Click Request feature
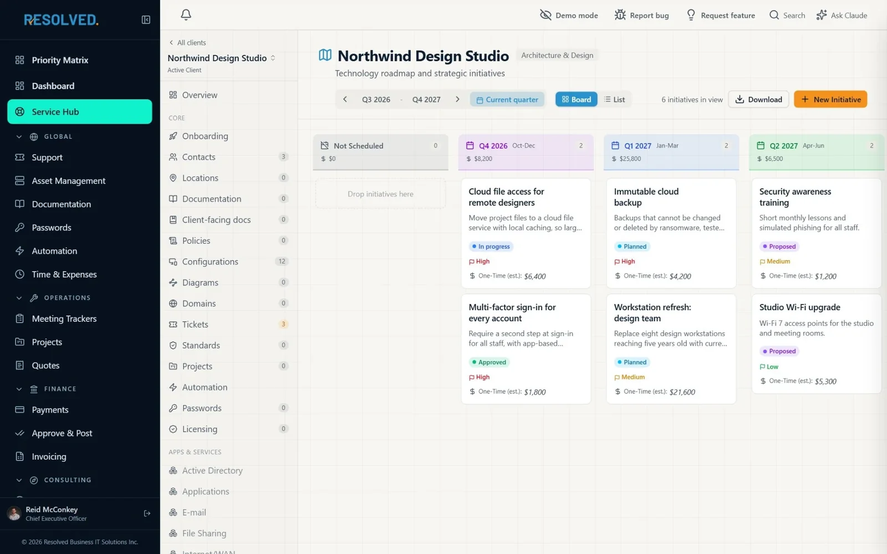The image size is (887, 554). 720,16
